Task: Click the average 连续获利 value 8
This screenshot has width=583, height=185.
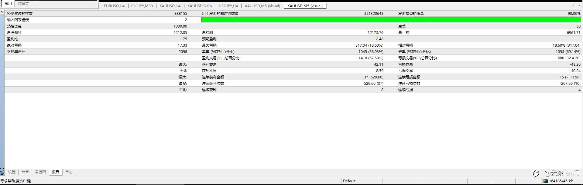Action: point(382,90)
